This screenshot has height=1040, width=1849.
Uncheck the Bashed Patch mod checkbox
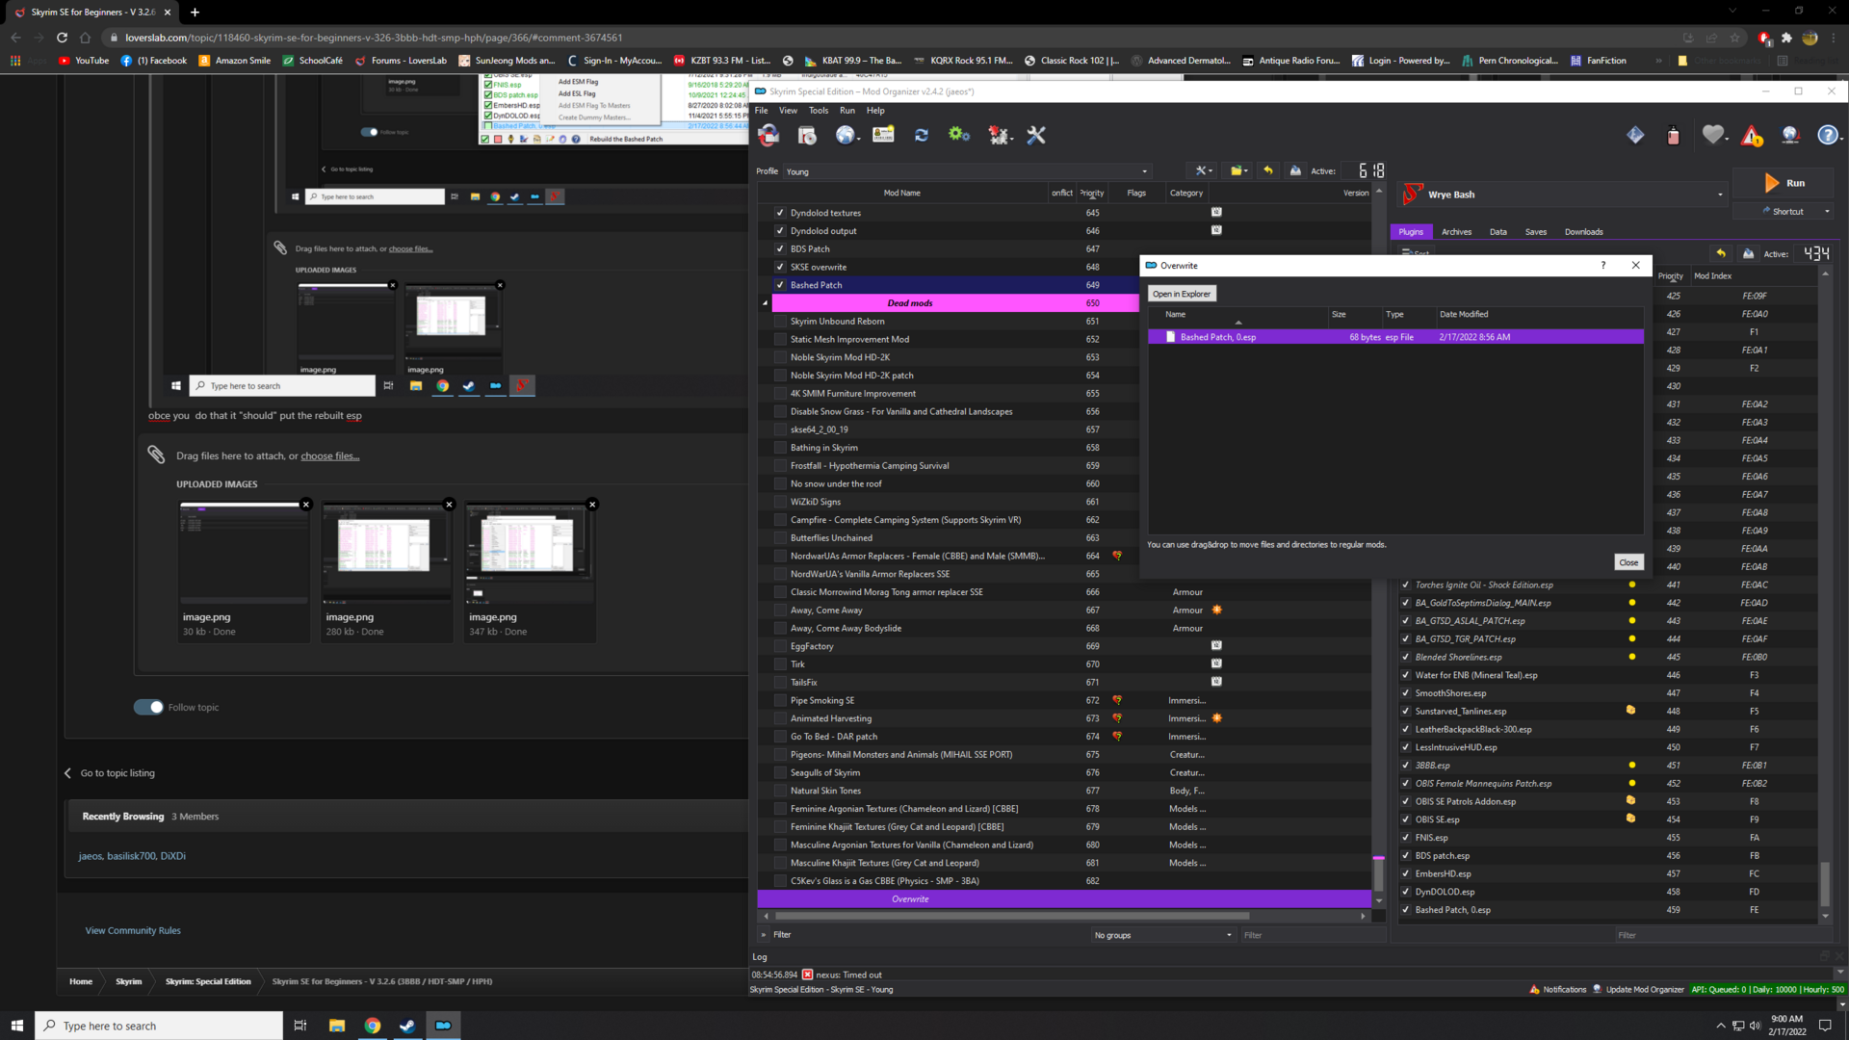point(780,285)
